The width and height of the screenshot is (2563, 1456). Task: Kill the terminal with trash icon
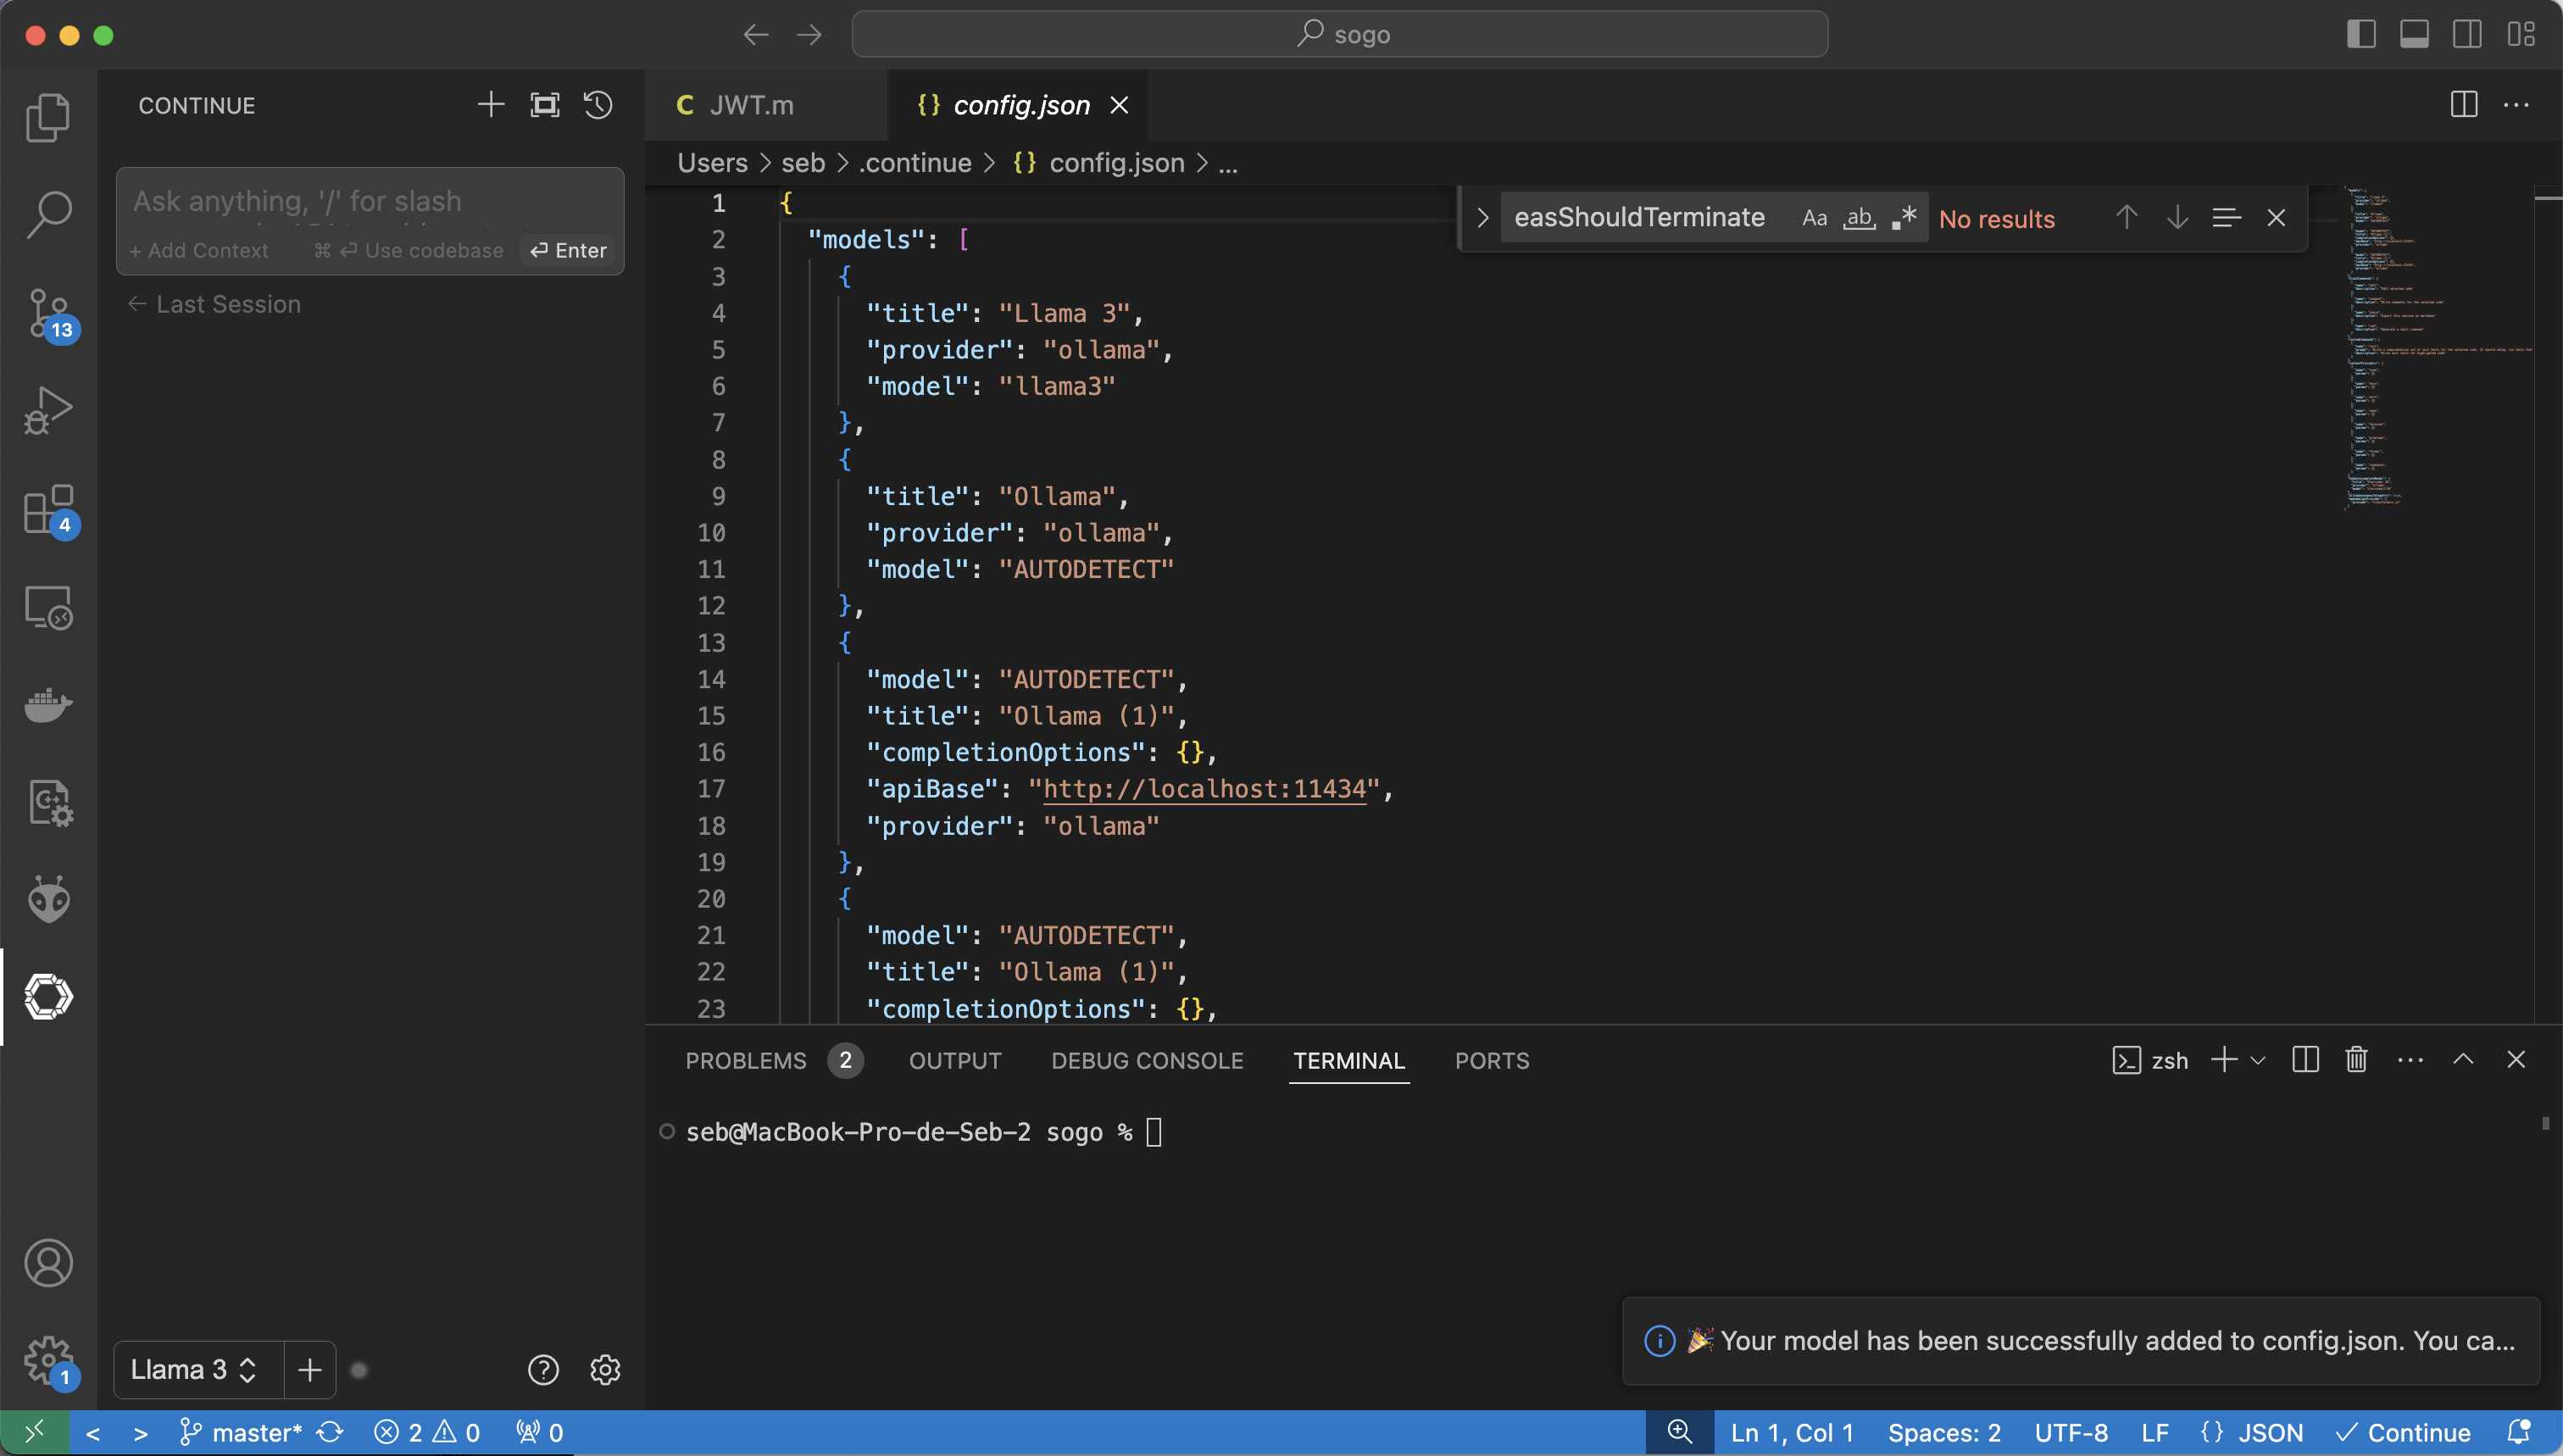coord(2356,1060)
